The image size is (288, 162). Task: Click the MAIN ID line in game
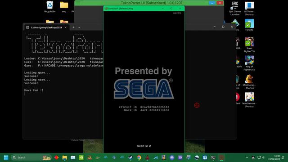point(146,110)
